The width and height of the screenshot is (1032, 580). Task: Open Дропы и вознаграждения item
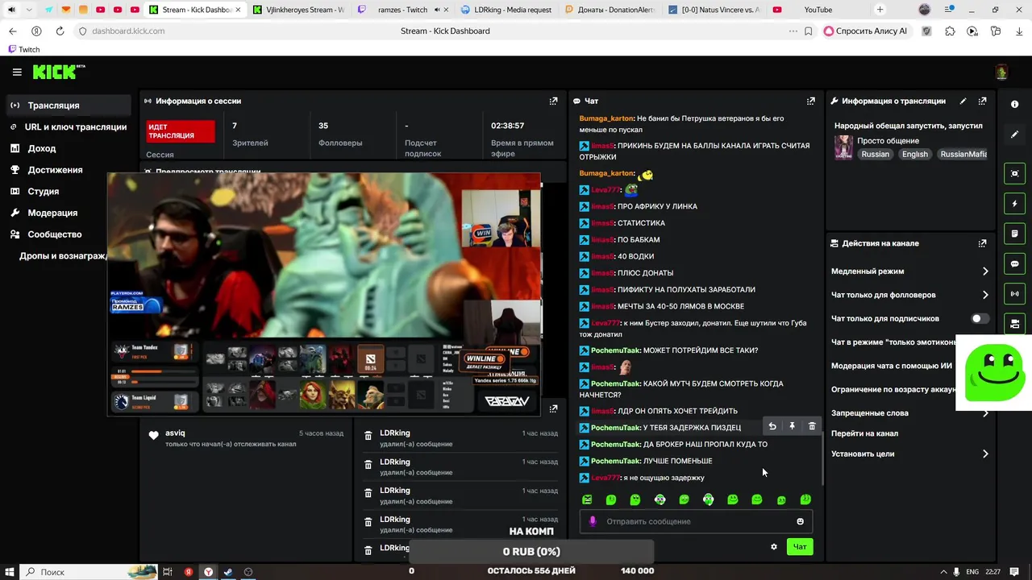63,256
